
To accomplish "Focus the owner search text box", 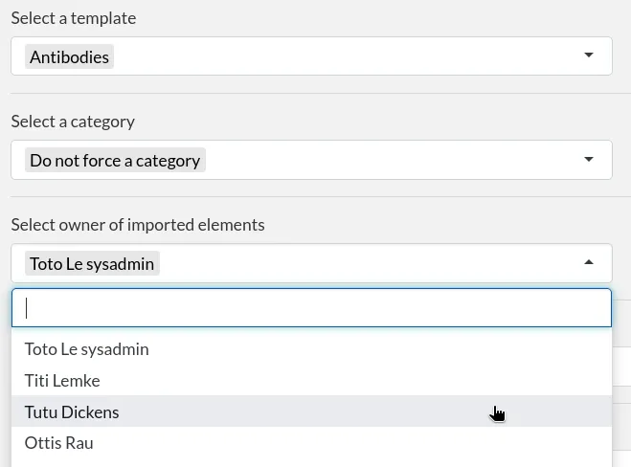I will [x=311, y=308].
